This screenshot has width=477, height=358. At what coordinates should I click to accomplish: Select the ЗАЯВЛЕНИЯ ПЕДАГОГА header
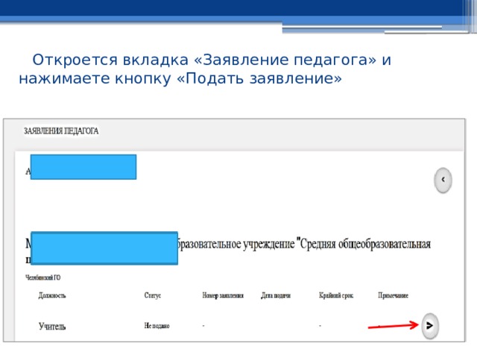[61, 131]
